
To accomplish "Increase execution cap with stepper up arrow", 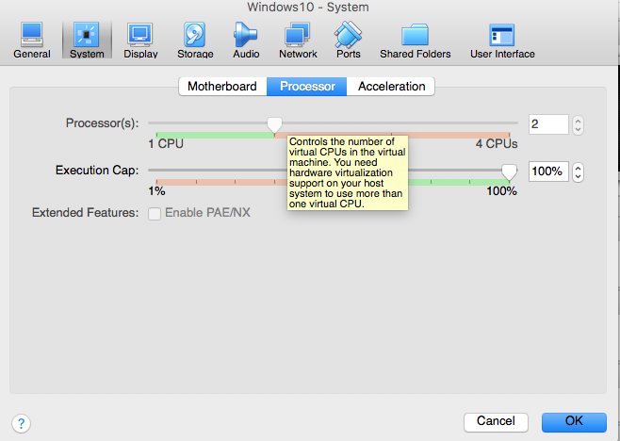I will [x=578, y=168].
